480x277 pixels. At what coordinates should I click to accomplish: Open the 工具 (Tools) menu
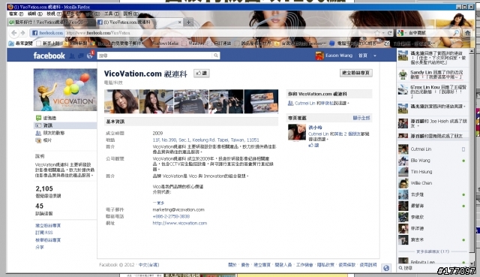(112, 14)
